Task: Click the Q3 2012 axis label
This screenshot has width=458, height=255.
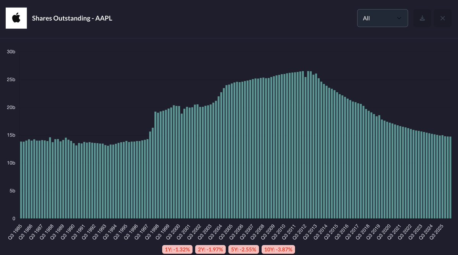Action: click(299, 232)
